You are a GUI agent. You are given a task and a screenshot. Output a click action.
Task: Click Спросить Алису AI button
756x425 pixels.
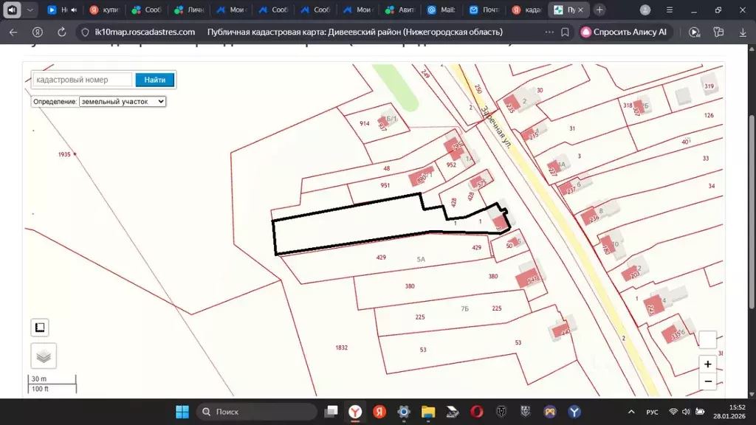pyautogui.click(x=624, y=32)
